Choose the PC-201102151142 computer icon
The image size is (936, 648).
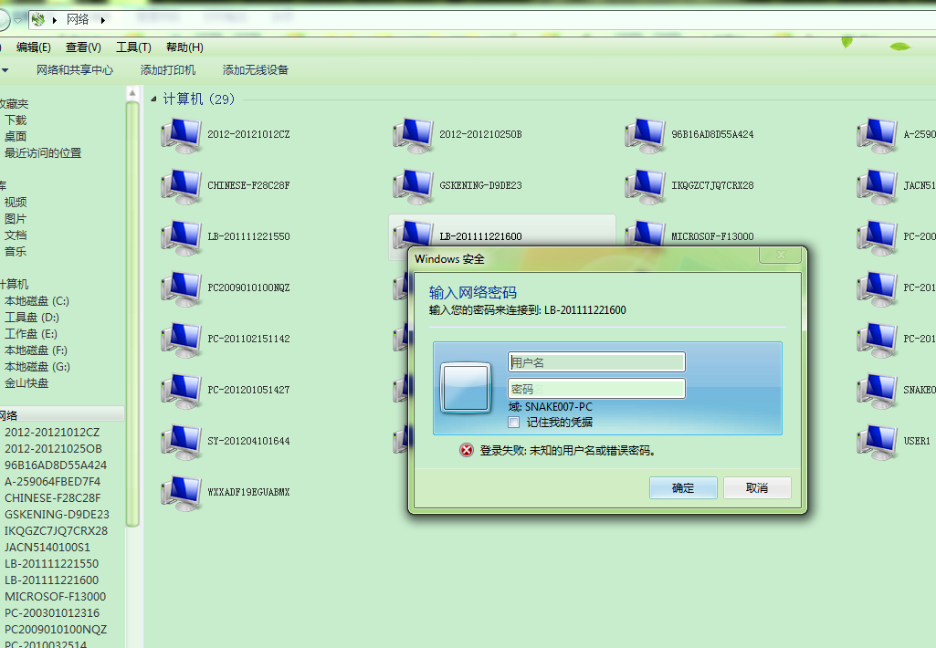click(182, 340)
